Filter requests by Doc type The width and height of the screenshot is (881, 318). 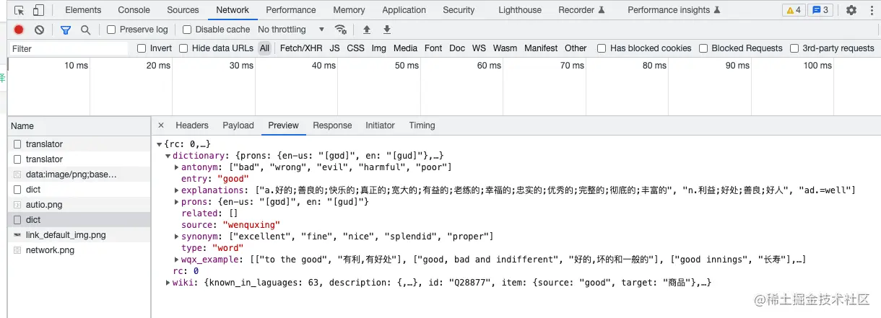[457, 48]
